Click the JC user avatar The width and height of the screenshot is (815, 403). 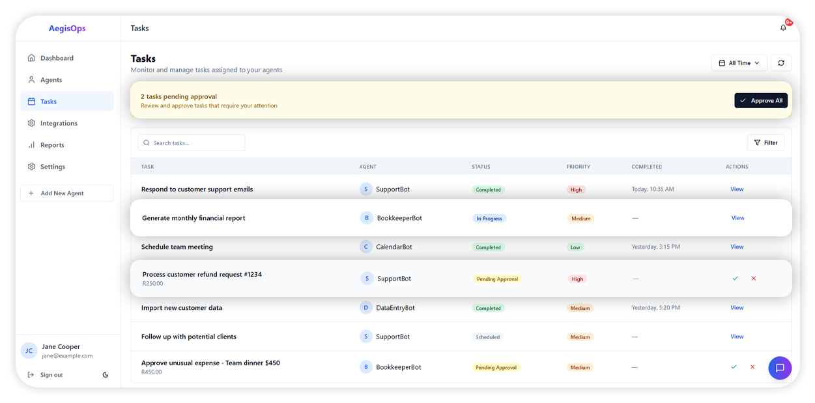coord(29,351)
